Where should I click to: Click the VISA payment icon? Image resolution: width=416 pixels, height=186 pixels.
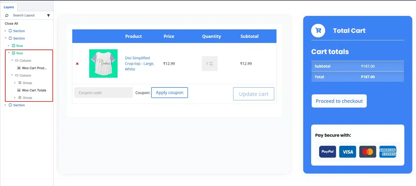pos(348,152)
